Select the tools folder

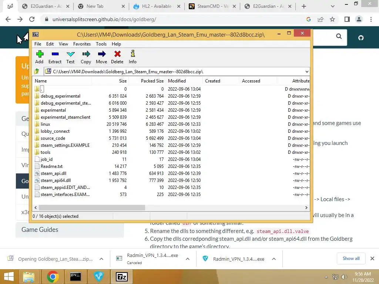click(x=46, y=152)
